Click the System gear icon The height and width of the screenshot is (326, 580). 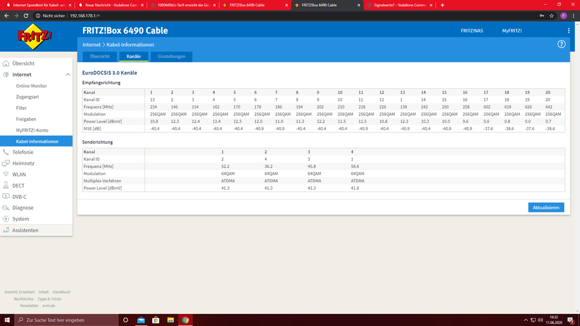pos(6,219)
